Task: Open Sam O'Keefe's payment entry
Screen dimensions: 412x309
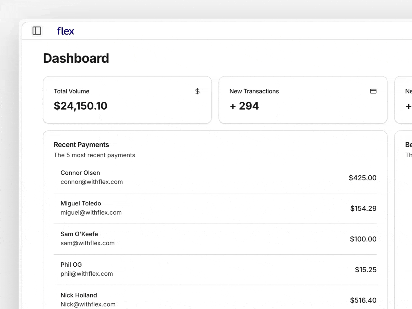Action: click(215, 239)
